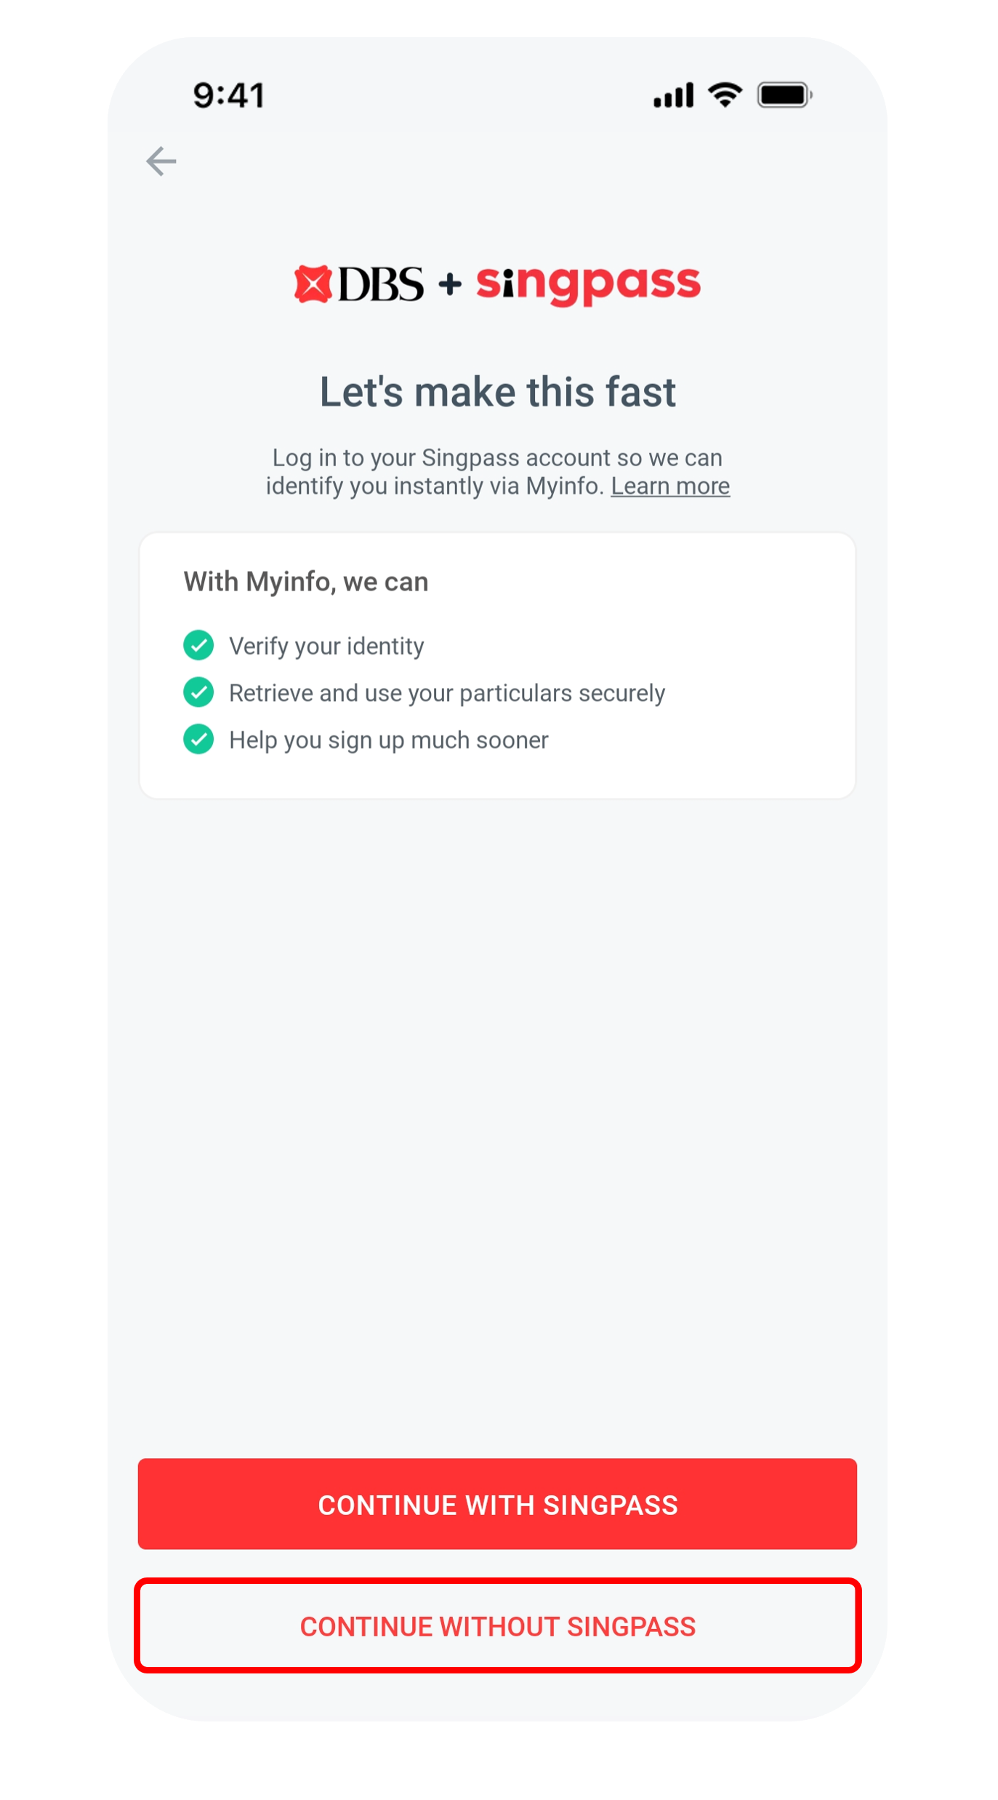Tap the back arrow icon
998x1800 pixels.
coord(161,161)
